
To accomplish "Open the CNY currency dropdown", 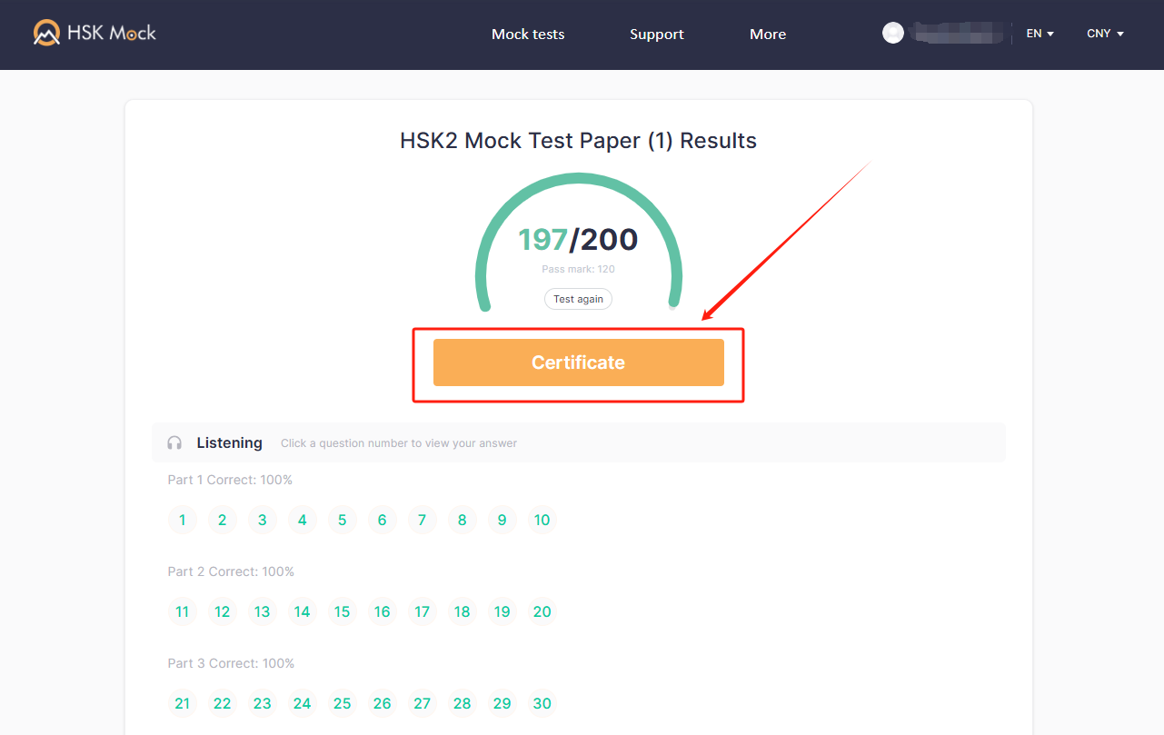I will [1104, 33].
